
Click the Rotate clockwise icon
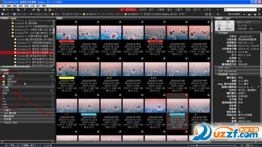click(61, 10)
